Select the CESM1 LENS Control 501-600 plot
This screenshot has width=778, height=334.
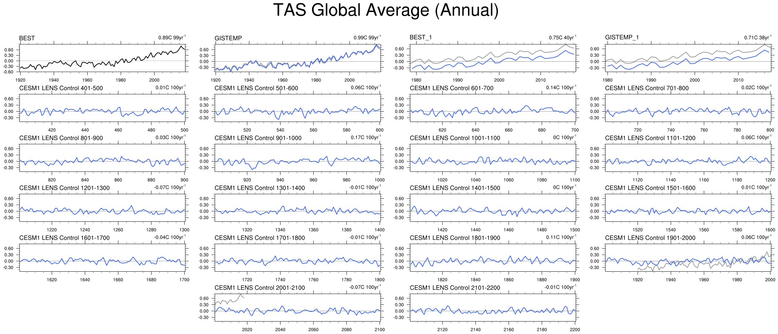coord(298,108)
